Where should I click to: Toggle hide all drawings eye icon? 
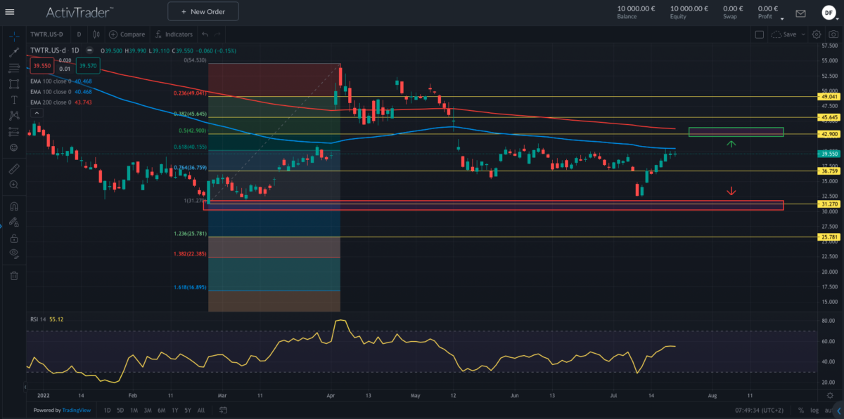[13, 253]
